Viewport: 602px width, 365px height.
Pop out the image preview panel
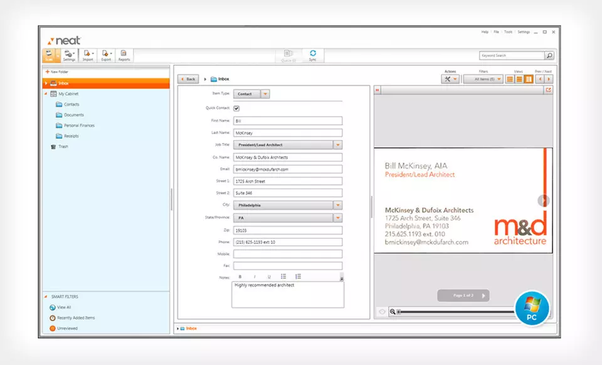pos(548,90)
